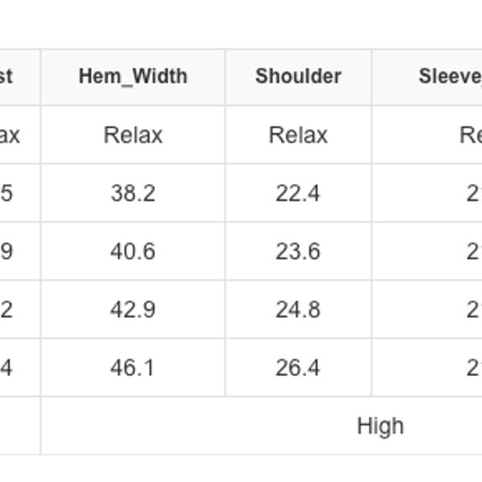Viewport: 482px width, 482px height.
Task: Select the cut-off cell left of 40.6
Action: [x=16, y=251]
